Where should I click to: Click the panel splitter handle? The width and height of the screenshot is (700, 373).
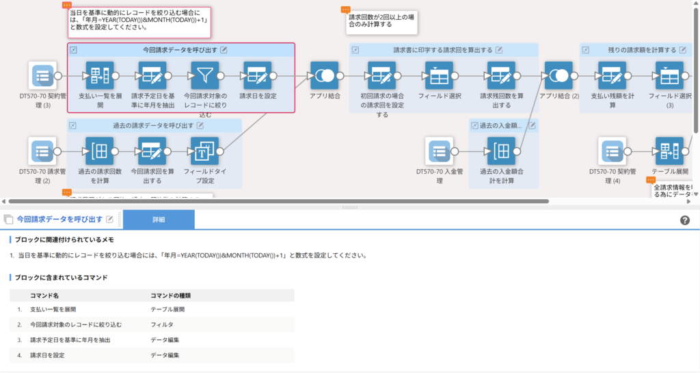(x=349, y=207)
